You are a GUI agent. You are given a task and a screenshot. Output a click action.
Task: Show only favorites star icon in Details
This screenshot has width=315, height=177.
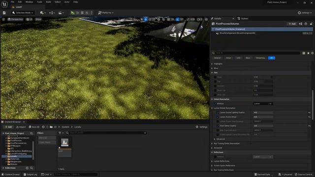click(308, 53)
